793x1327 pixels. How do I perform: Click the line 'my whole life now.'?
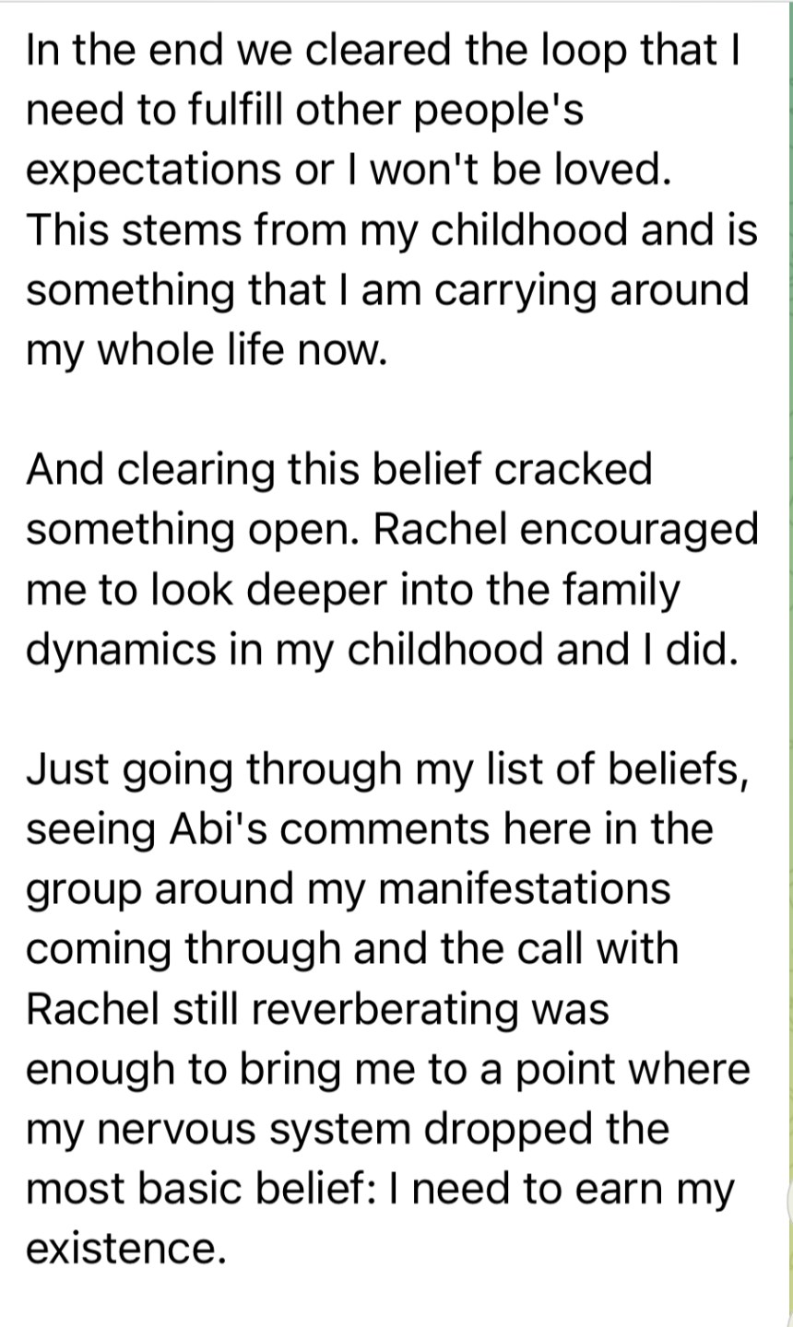(x=204, y=349)
